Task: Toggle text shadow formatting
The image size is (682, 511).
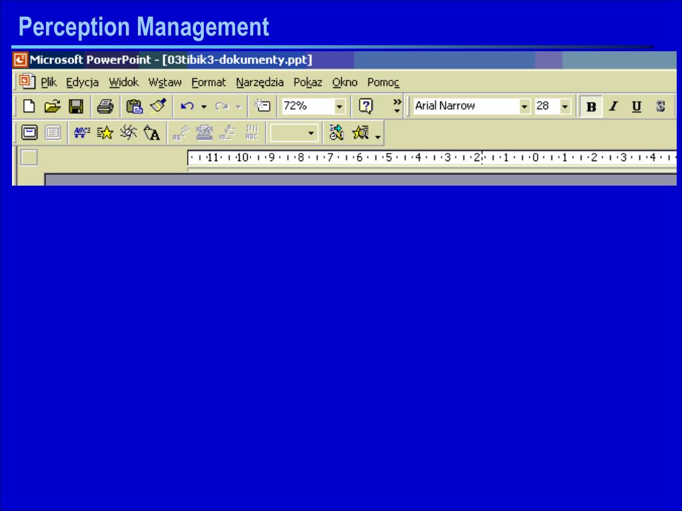Action: [x=660, y=106]
